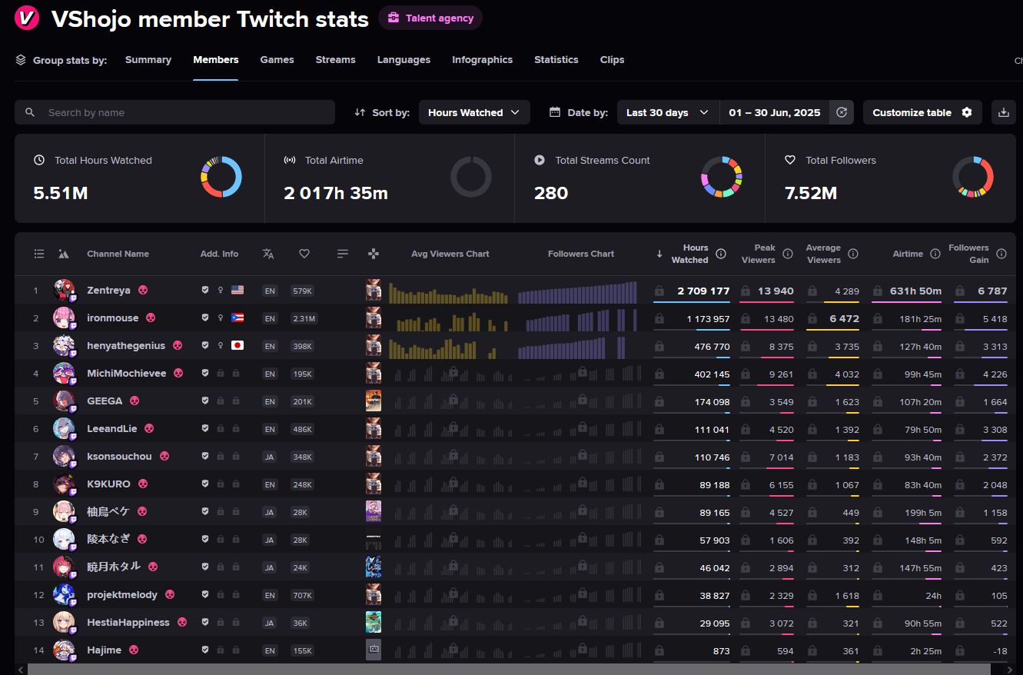Click the download export icon
The height and width of the screenshot is (675, 1023).
(x=1003, y=112)
